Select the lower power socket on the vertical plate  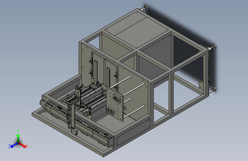pyautogui.click(x=111, y=111)
